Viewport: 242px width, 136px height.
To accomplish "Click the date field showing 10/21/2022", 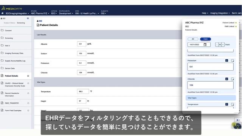I will pyautogui.click(x=199, y=45).
